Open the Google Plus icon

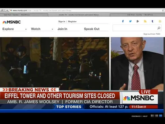[x=138, y=21]
